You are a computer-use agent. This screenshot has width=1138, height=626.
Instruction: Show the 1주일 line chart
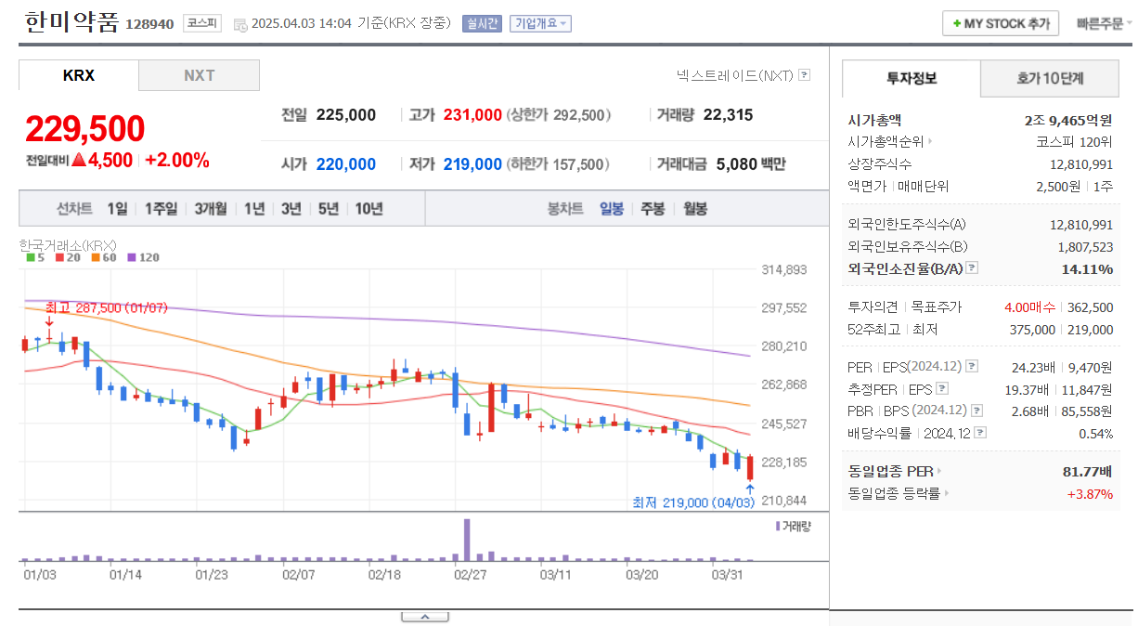pos(161,208)
